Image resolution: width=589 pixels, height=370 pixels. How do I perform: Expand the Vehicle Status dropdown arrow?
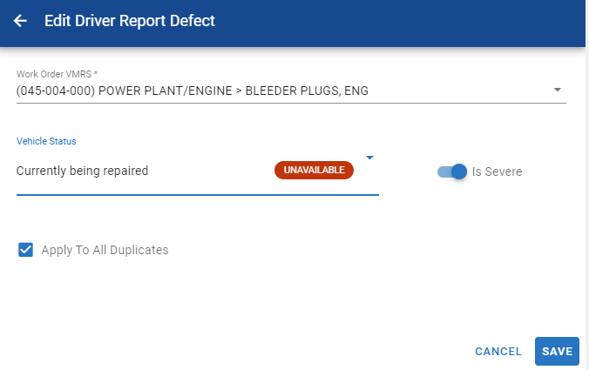(369, 158)
